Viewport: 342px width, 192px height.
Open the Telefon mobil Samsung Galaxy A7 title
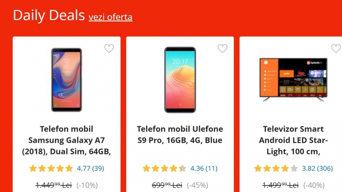(x=66, y=140)
